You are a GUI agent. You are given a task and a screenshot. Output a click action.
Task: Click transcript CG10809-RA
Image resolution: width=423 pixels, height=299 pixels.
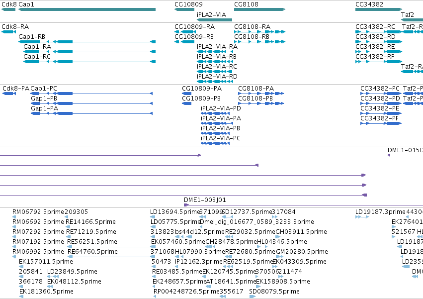pos(194,27)
